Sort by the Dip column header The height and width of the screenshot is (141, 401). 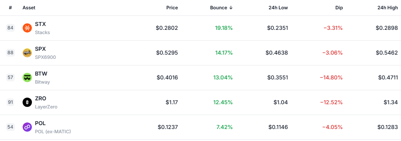[x=339, y=8]
